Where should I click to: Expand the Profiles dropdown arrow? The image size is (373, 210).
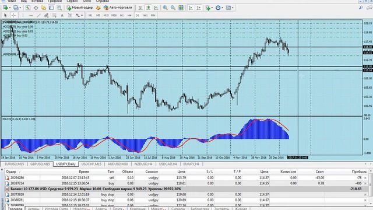click(x=20, y=8)
